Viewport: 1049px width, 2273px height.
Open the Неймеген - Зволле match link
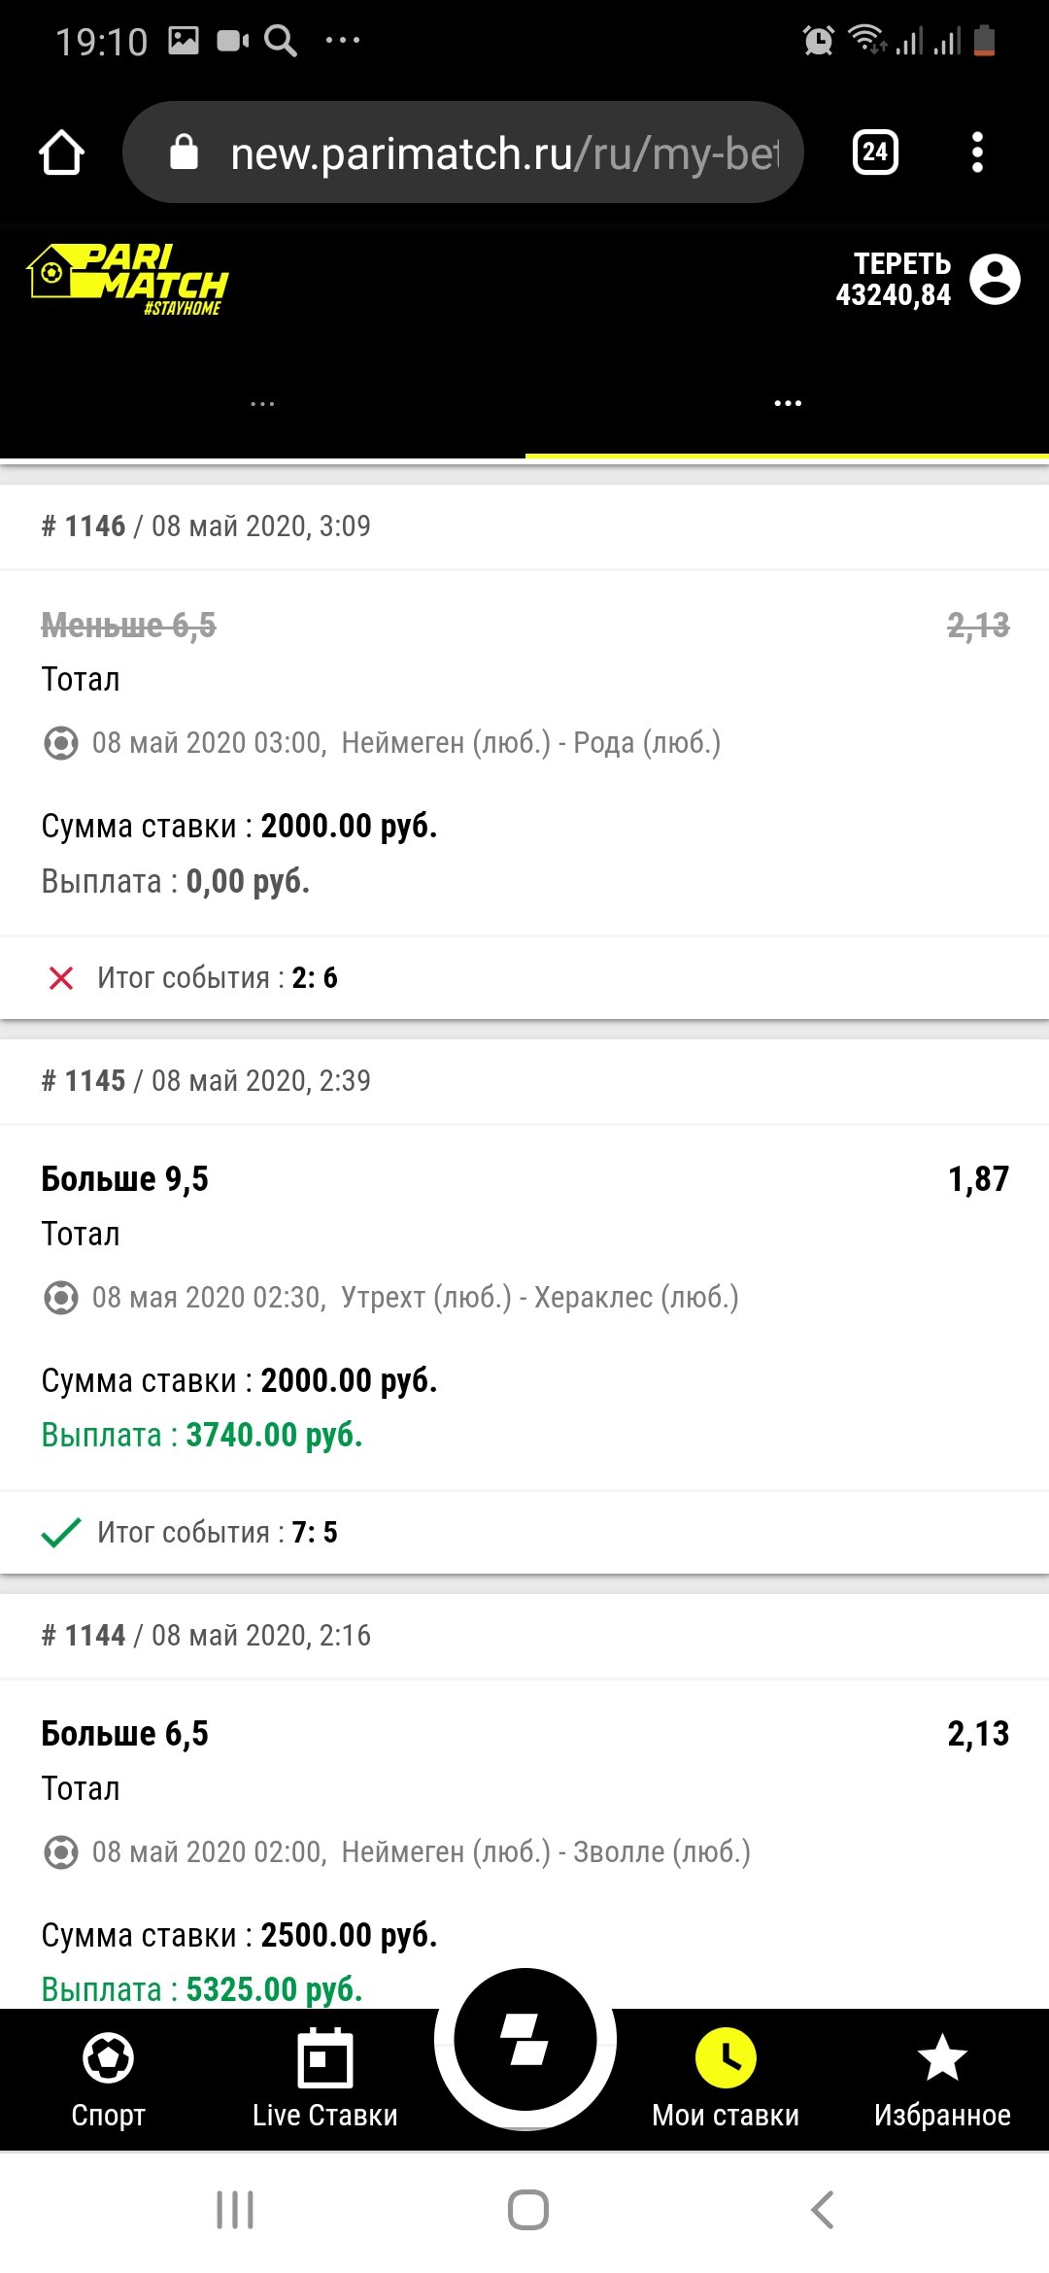545,1852
